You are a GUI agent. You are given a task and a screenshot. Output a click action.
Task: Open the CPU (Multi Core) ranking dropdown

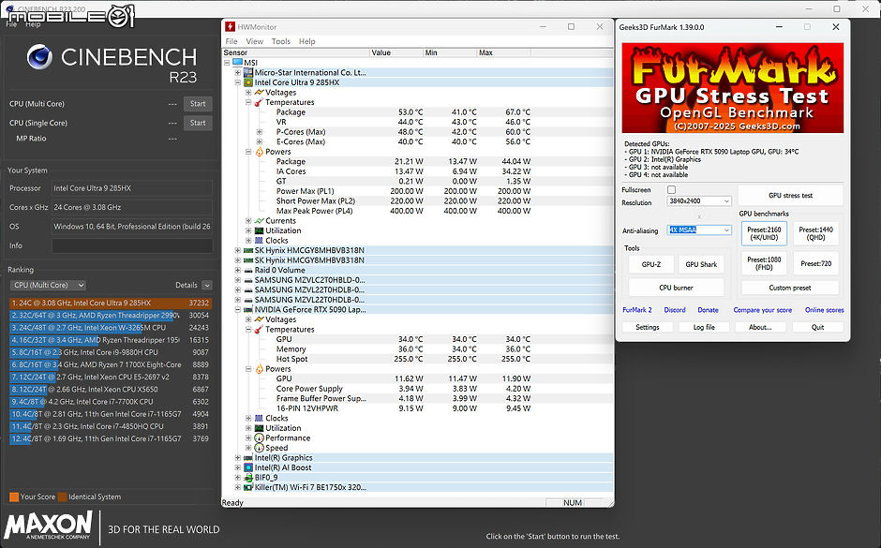point(48,285)
